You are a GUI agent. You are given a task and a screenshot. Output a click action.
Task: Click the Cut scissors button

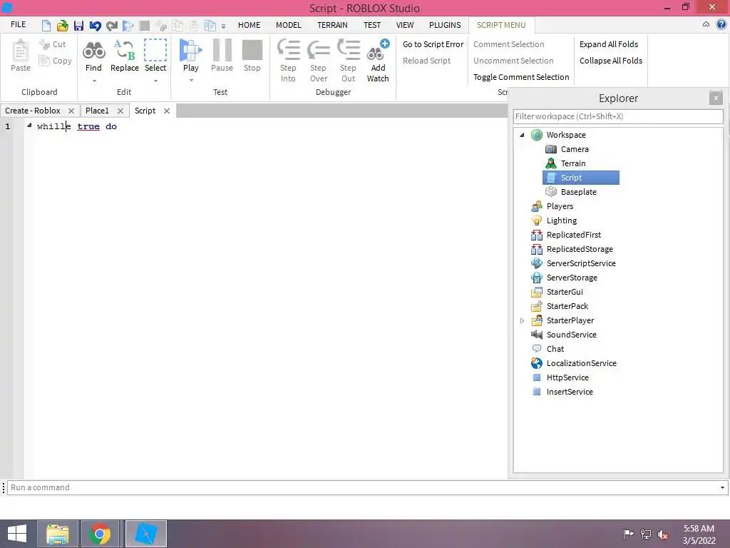[53, 44]
